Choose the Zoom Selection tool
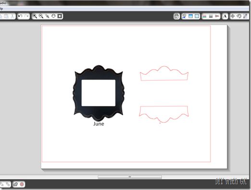Image resolution: width=251 pixels, height=190 pixels. coord(47,16)
